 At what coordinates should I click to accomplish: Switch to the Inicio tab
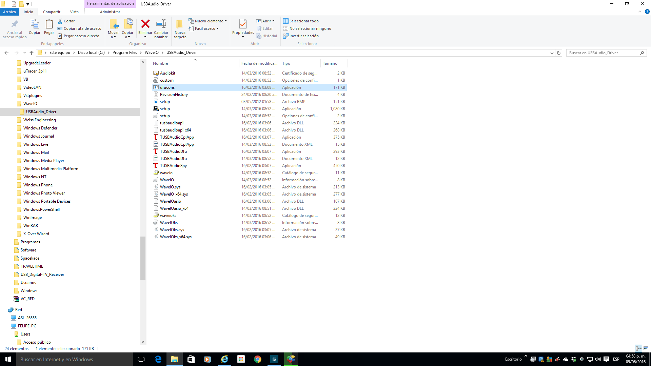28,12
